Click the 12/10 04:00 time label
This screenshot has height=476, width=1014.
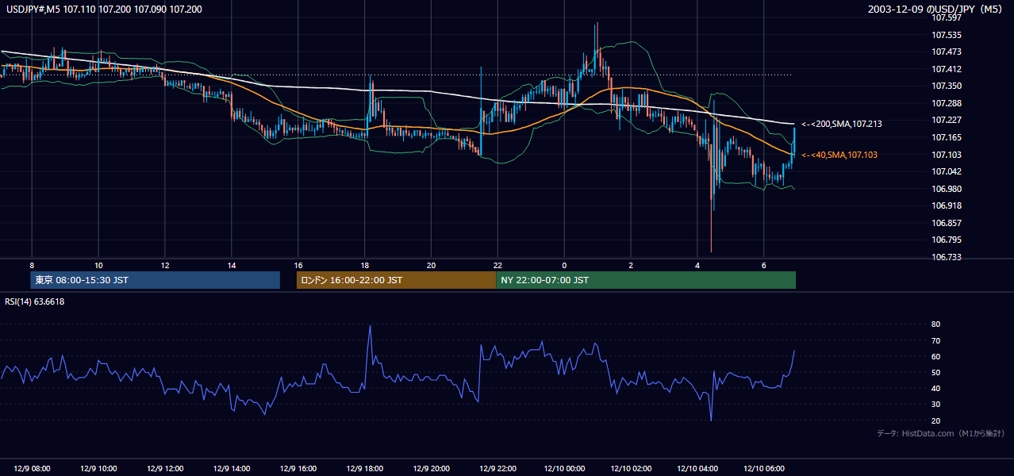click(697, 469)
